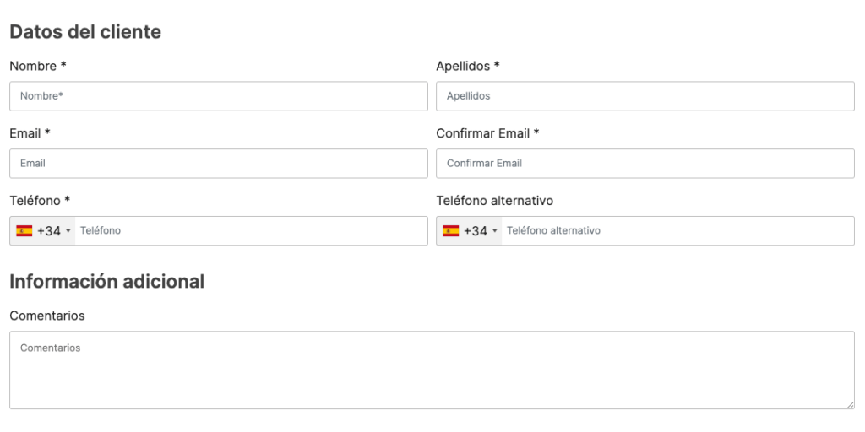Click into the Email input field
Viewport: 865px width, 432px height.
click(x=219, y=164)
